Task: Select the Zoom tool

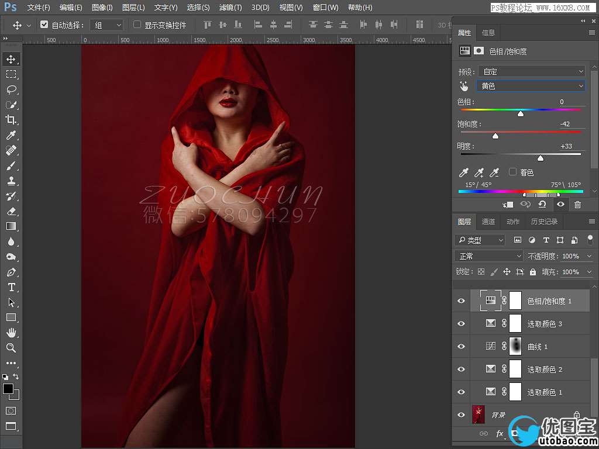Action: (x=11, y=348)
